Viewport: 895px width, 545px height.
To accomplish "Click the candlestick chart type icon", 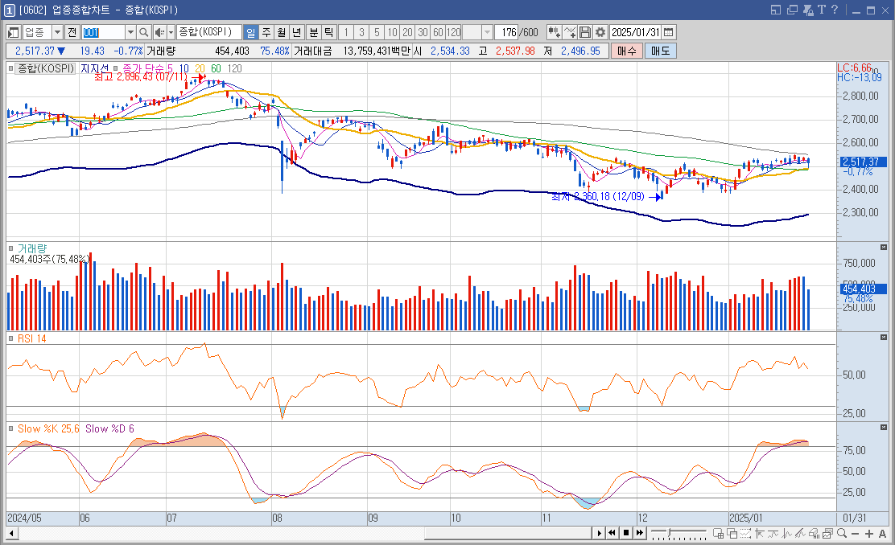I will 554,32.
